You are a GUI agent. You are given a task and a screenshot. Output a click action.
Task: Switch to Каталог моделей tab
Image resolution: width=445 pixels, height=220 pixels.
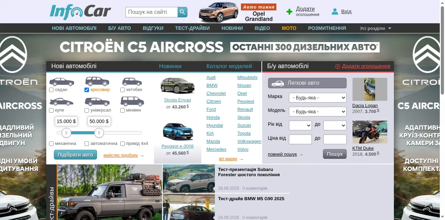tap(229, 66)
